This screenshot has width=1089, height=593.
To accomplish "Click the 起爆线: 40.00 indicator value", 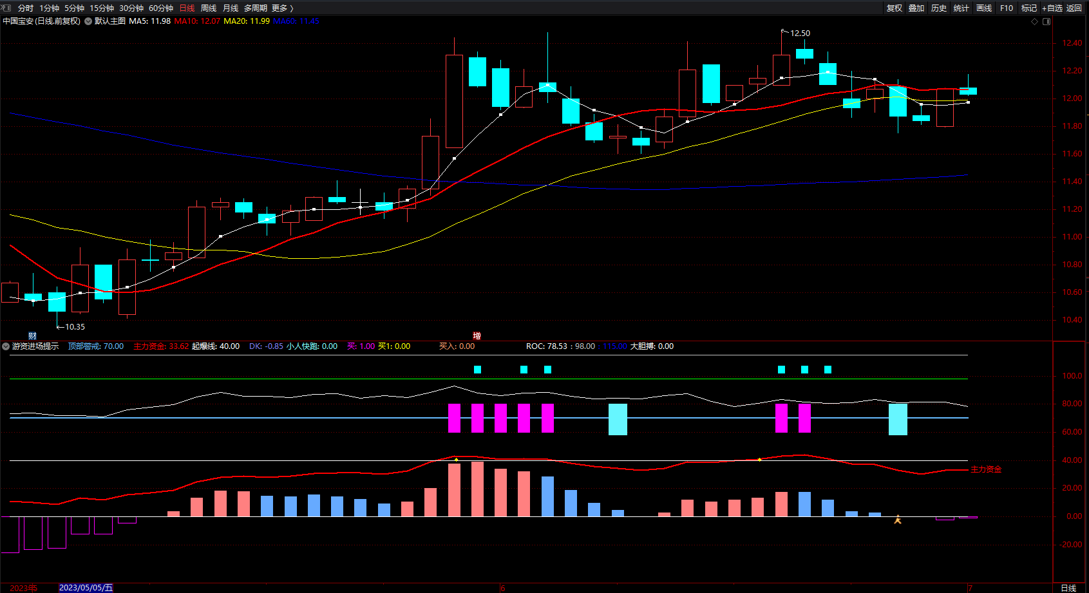I will click(x=216, y=346).
